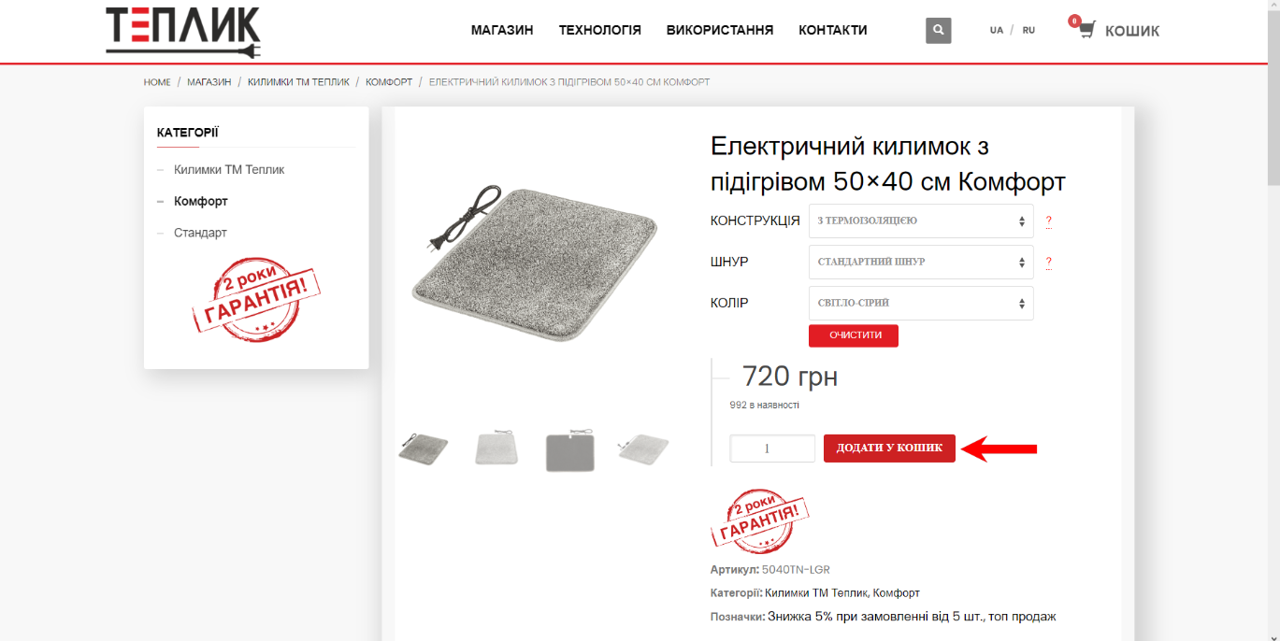The height and width of the screenshot is (641, 1280).
Task: Select the dark grey mat thumbnail
Action: click(570, 450)
